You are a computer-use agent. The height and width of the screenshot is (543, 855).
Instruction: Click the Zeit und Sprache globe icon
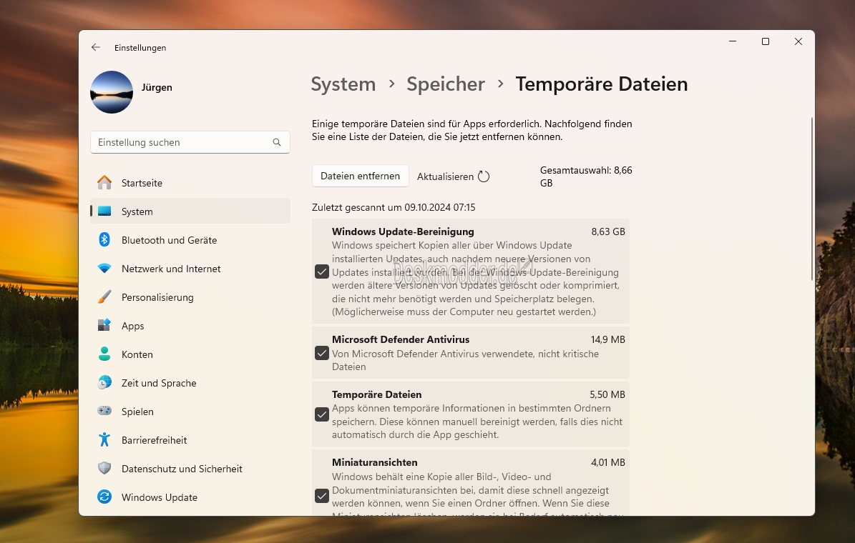104,382
